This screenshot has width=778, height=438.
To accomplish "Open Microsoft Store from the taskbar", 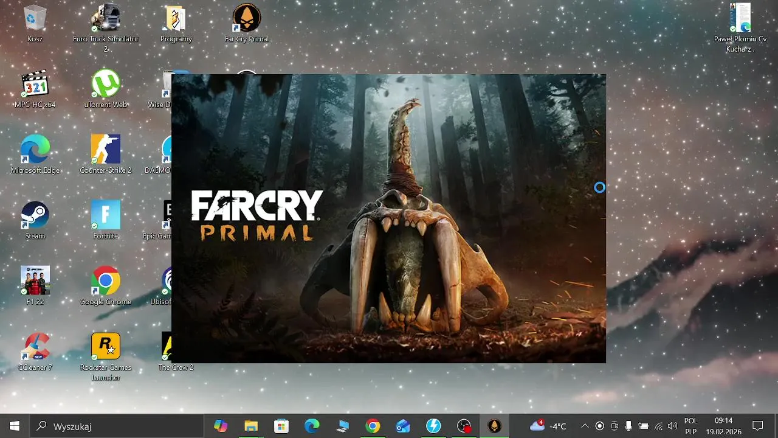I will click(x=281, y=426).
